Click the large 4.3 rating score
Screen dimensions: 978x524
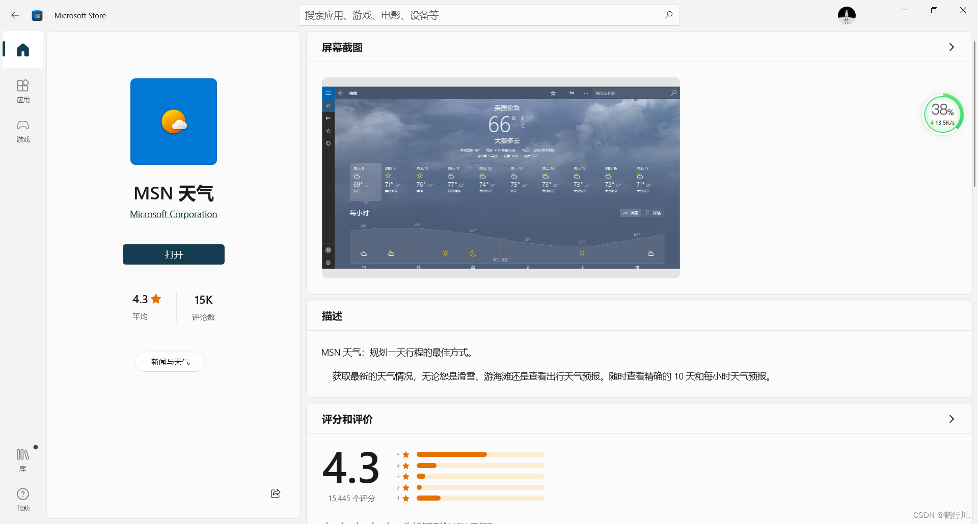click(351, 468)
